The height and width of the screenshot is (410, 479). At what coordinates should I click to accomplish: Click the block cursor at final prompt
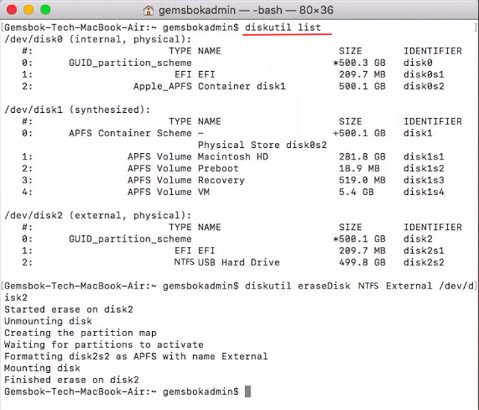point(248,391)
